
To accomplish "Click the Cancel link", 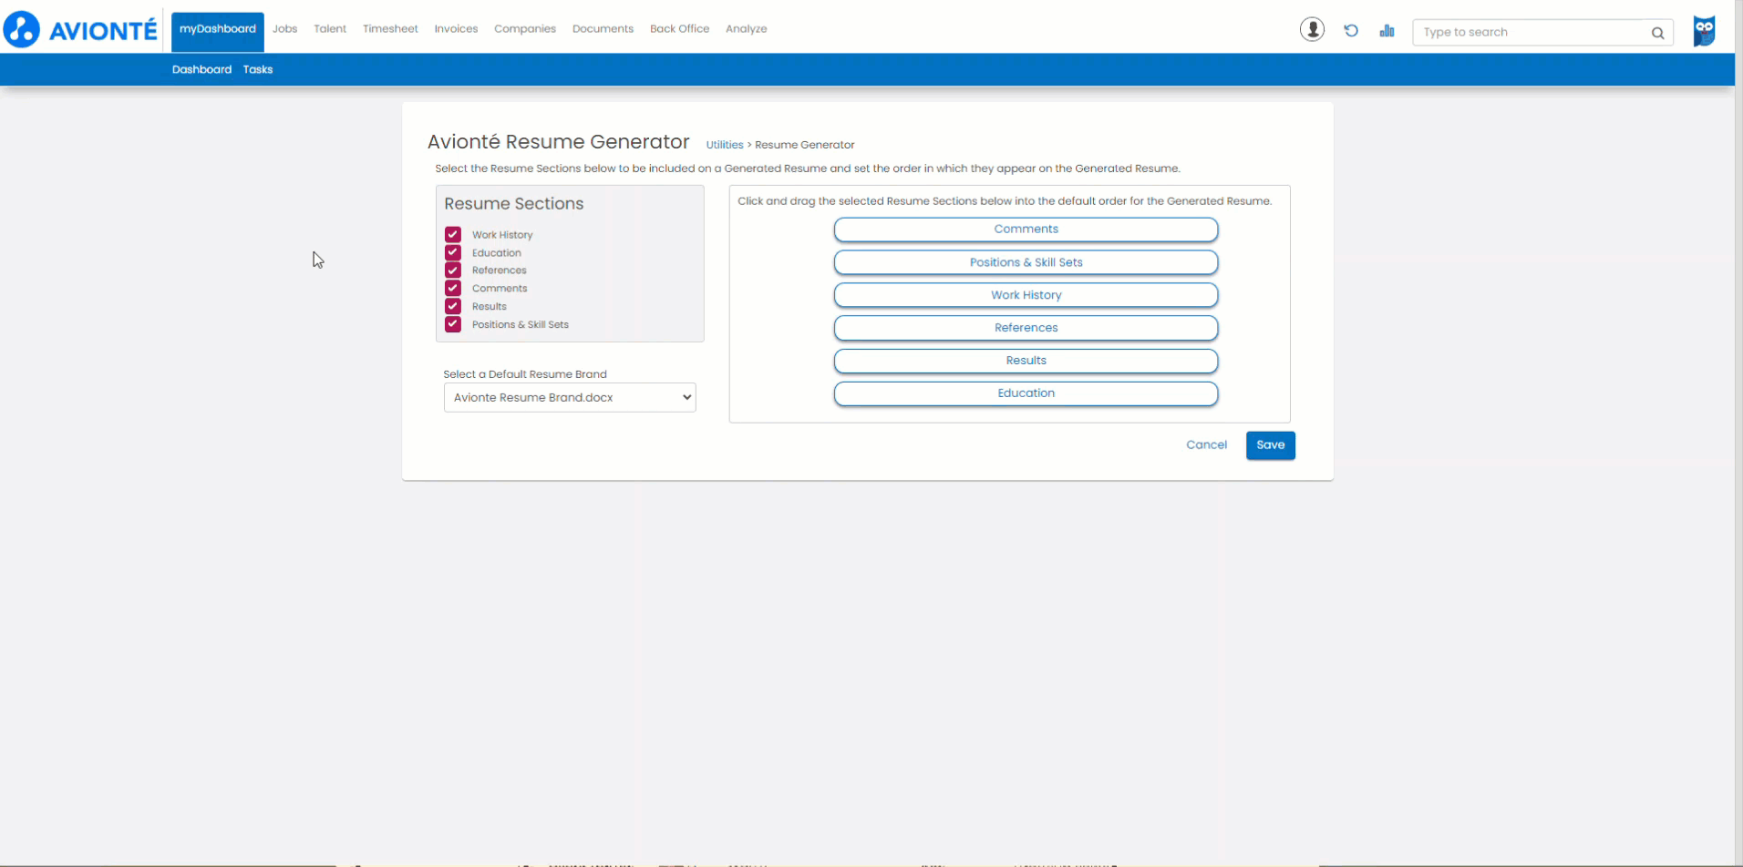I will coord(1206,445).
